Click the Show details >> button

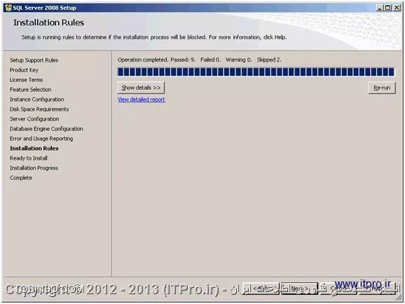click(141, 88)
